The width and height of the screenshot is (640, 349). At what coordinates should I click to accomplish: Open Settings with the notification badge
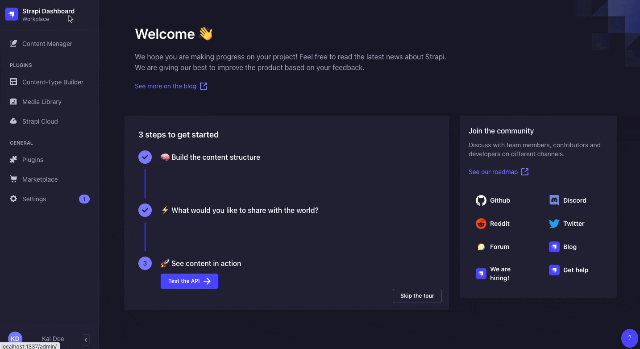(34, 199)
